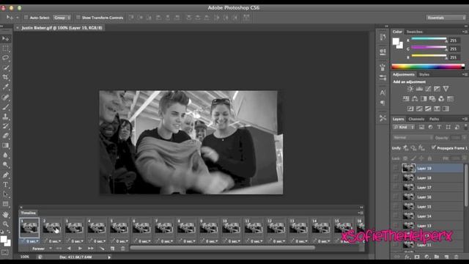
Task: Toggle visibility of Layer 14
Action: coord(396,216)
